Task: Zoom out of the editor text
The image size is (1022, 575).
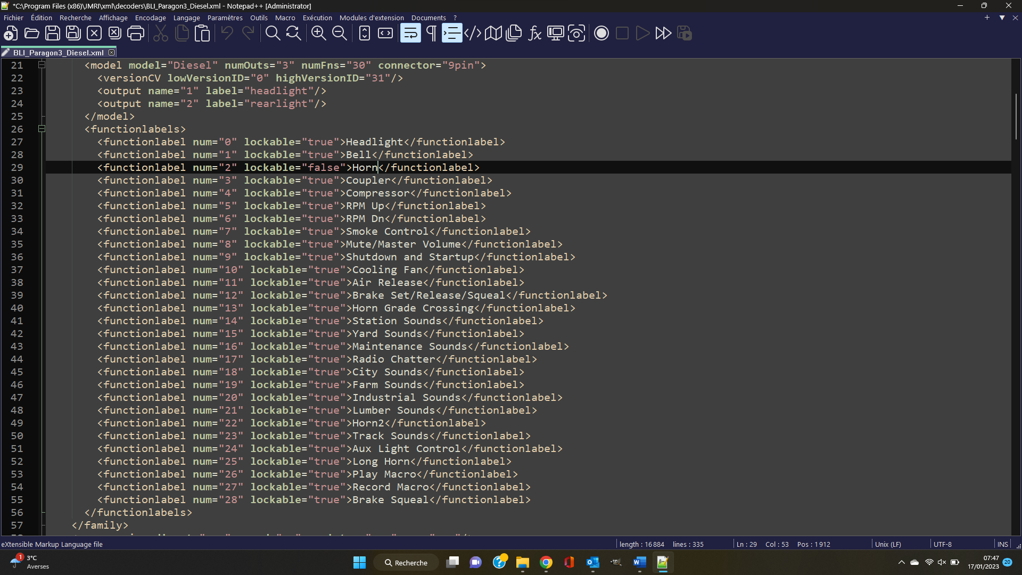Action: (x=339, y=34)
